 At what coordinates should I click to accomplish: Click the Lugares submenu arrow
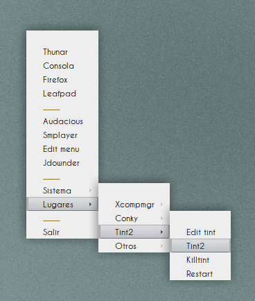[90, 204]
